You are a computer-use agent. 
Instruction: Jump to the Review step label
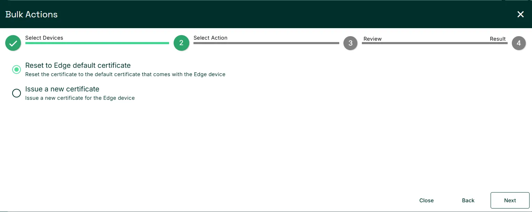pos(373,39)
